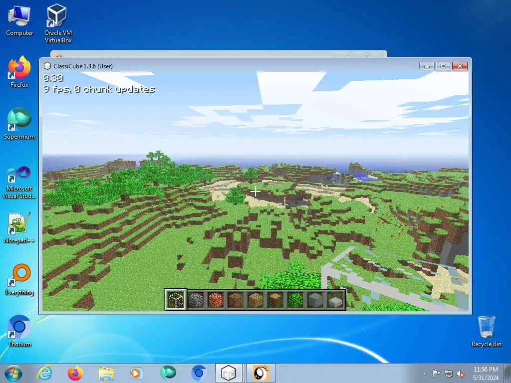
Task: Open Windows Explorer folder in taskbar
Action: [x=106, y=373]
